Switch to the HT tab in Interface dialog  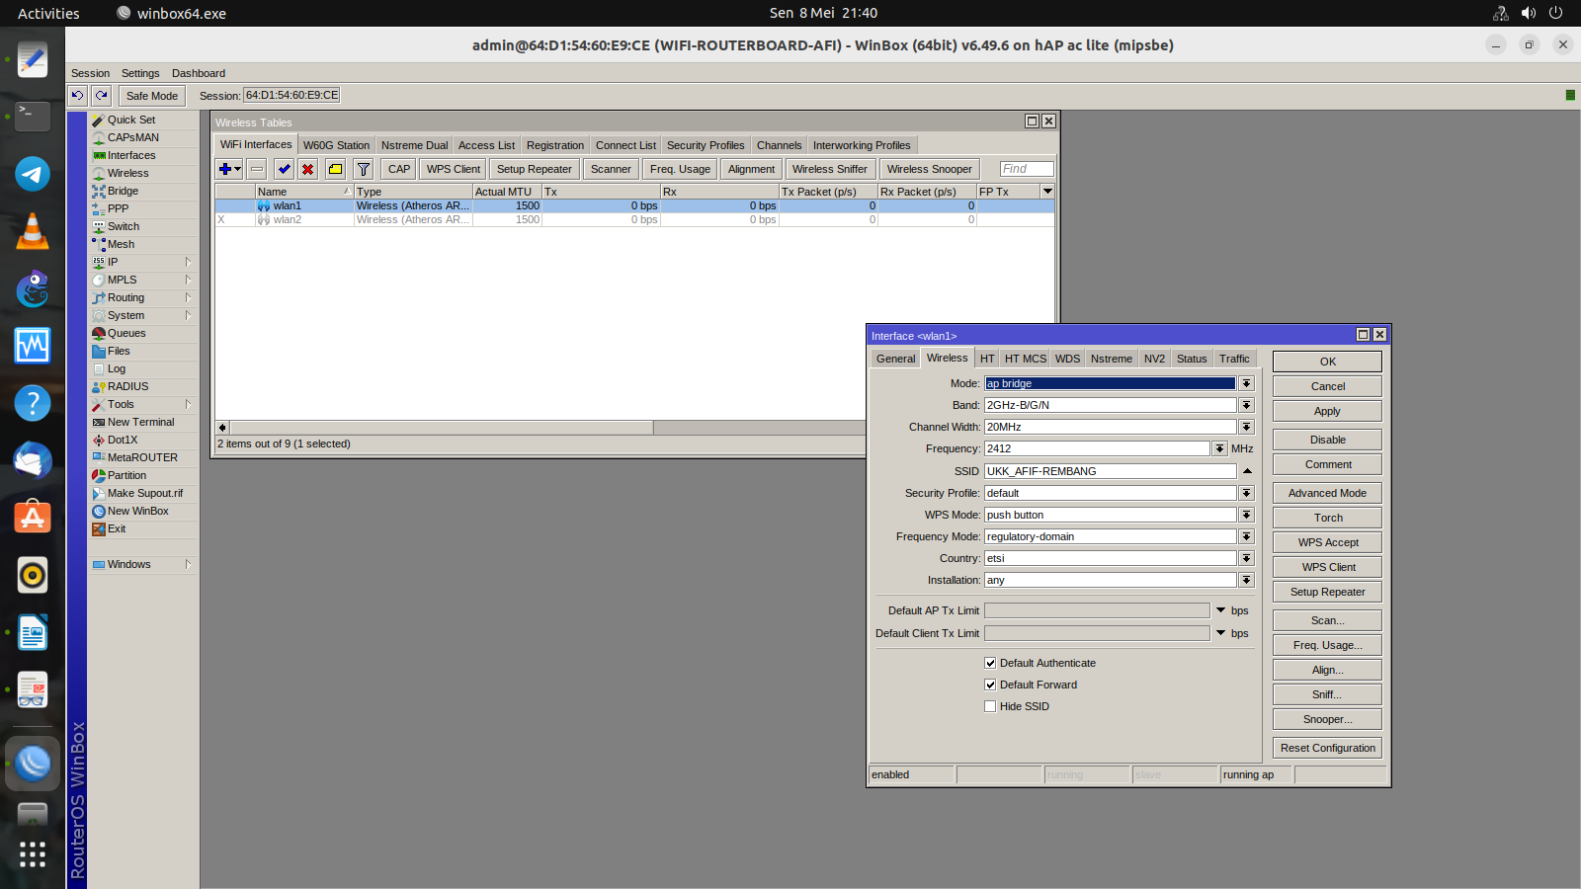tap(987, 359)
